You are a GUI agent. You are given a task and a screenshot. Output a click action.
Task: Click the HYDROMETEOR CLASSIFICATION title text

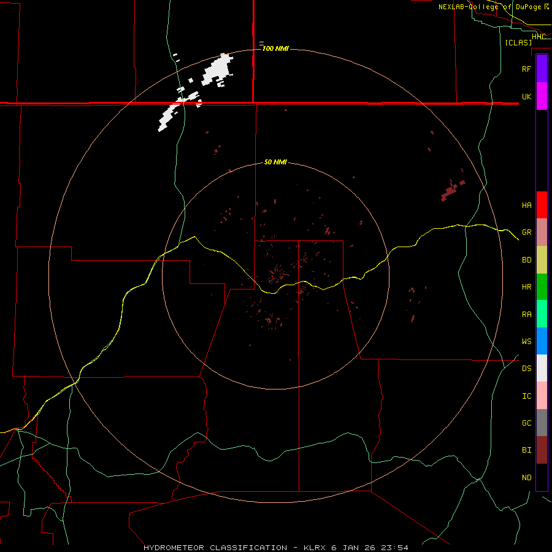[x=215, y=548]
